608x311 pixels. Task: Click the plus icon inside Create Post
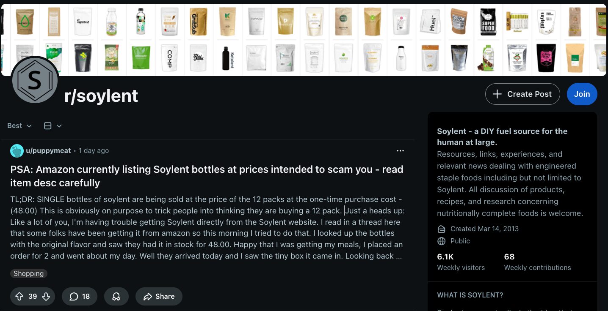tap(497, 94)
